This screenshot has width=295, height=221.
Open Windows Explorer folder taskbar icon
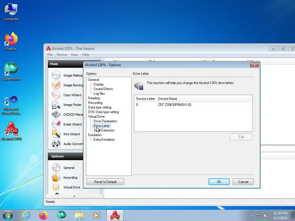click(79, 215)
